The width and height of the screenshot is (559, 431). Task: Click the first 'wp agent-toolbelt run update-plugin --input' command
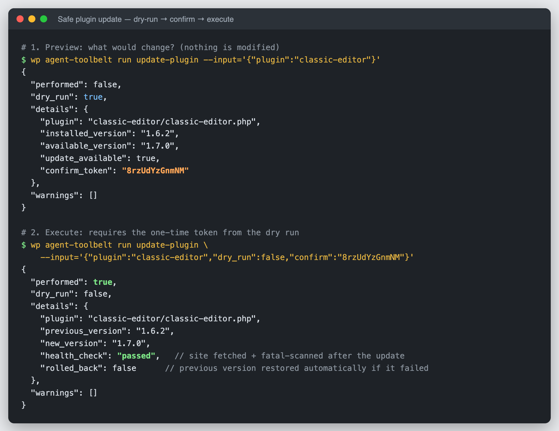205,60
